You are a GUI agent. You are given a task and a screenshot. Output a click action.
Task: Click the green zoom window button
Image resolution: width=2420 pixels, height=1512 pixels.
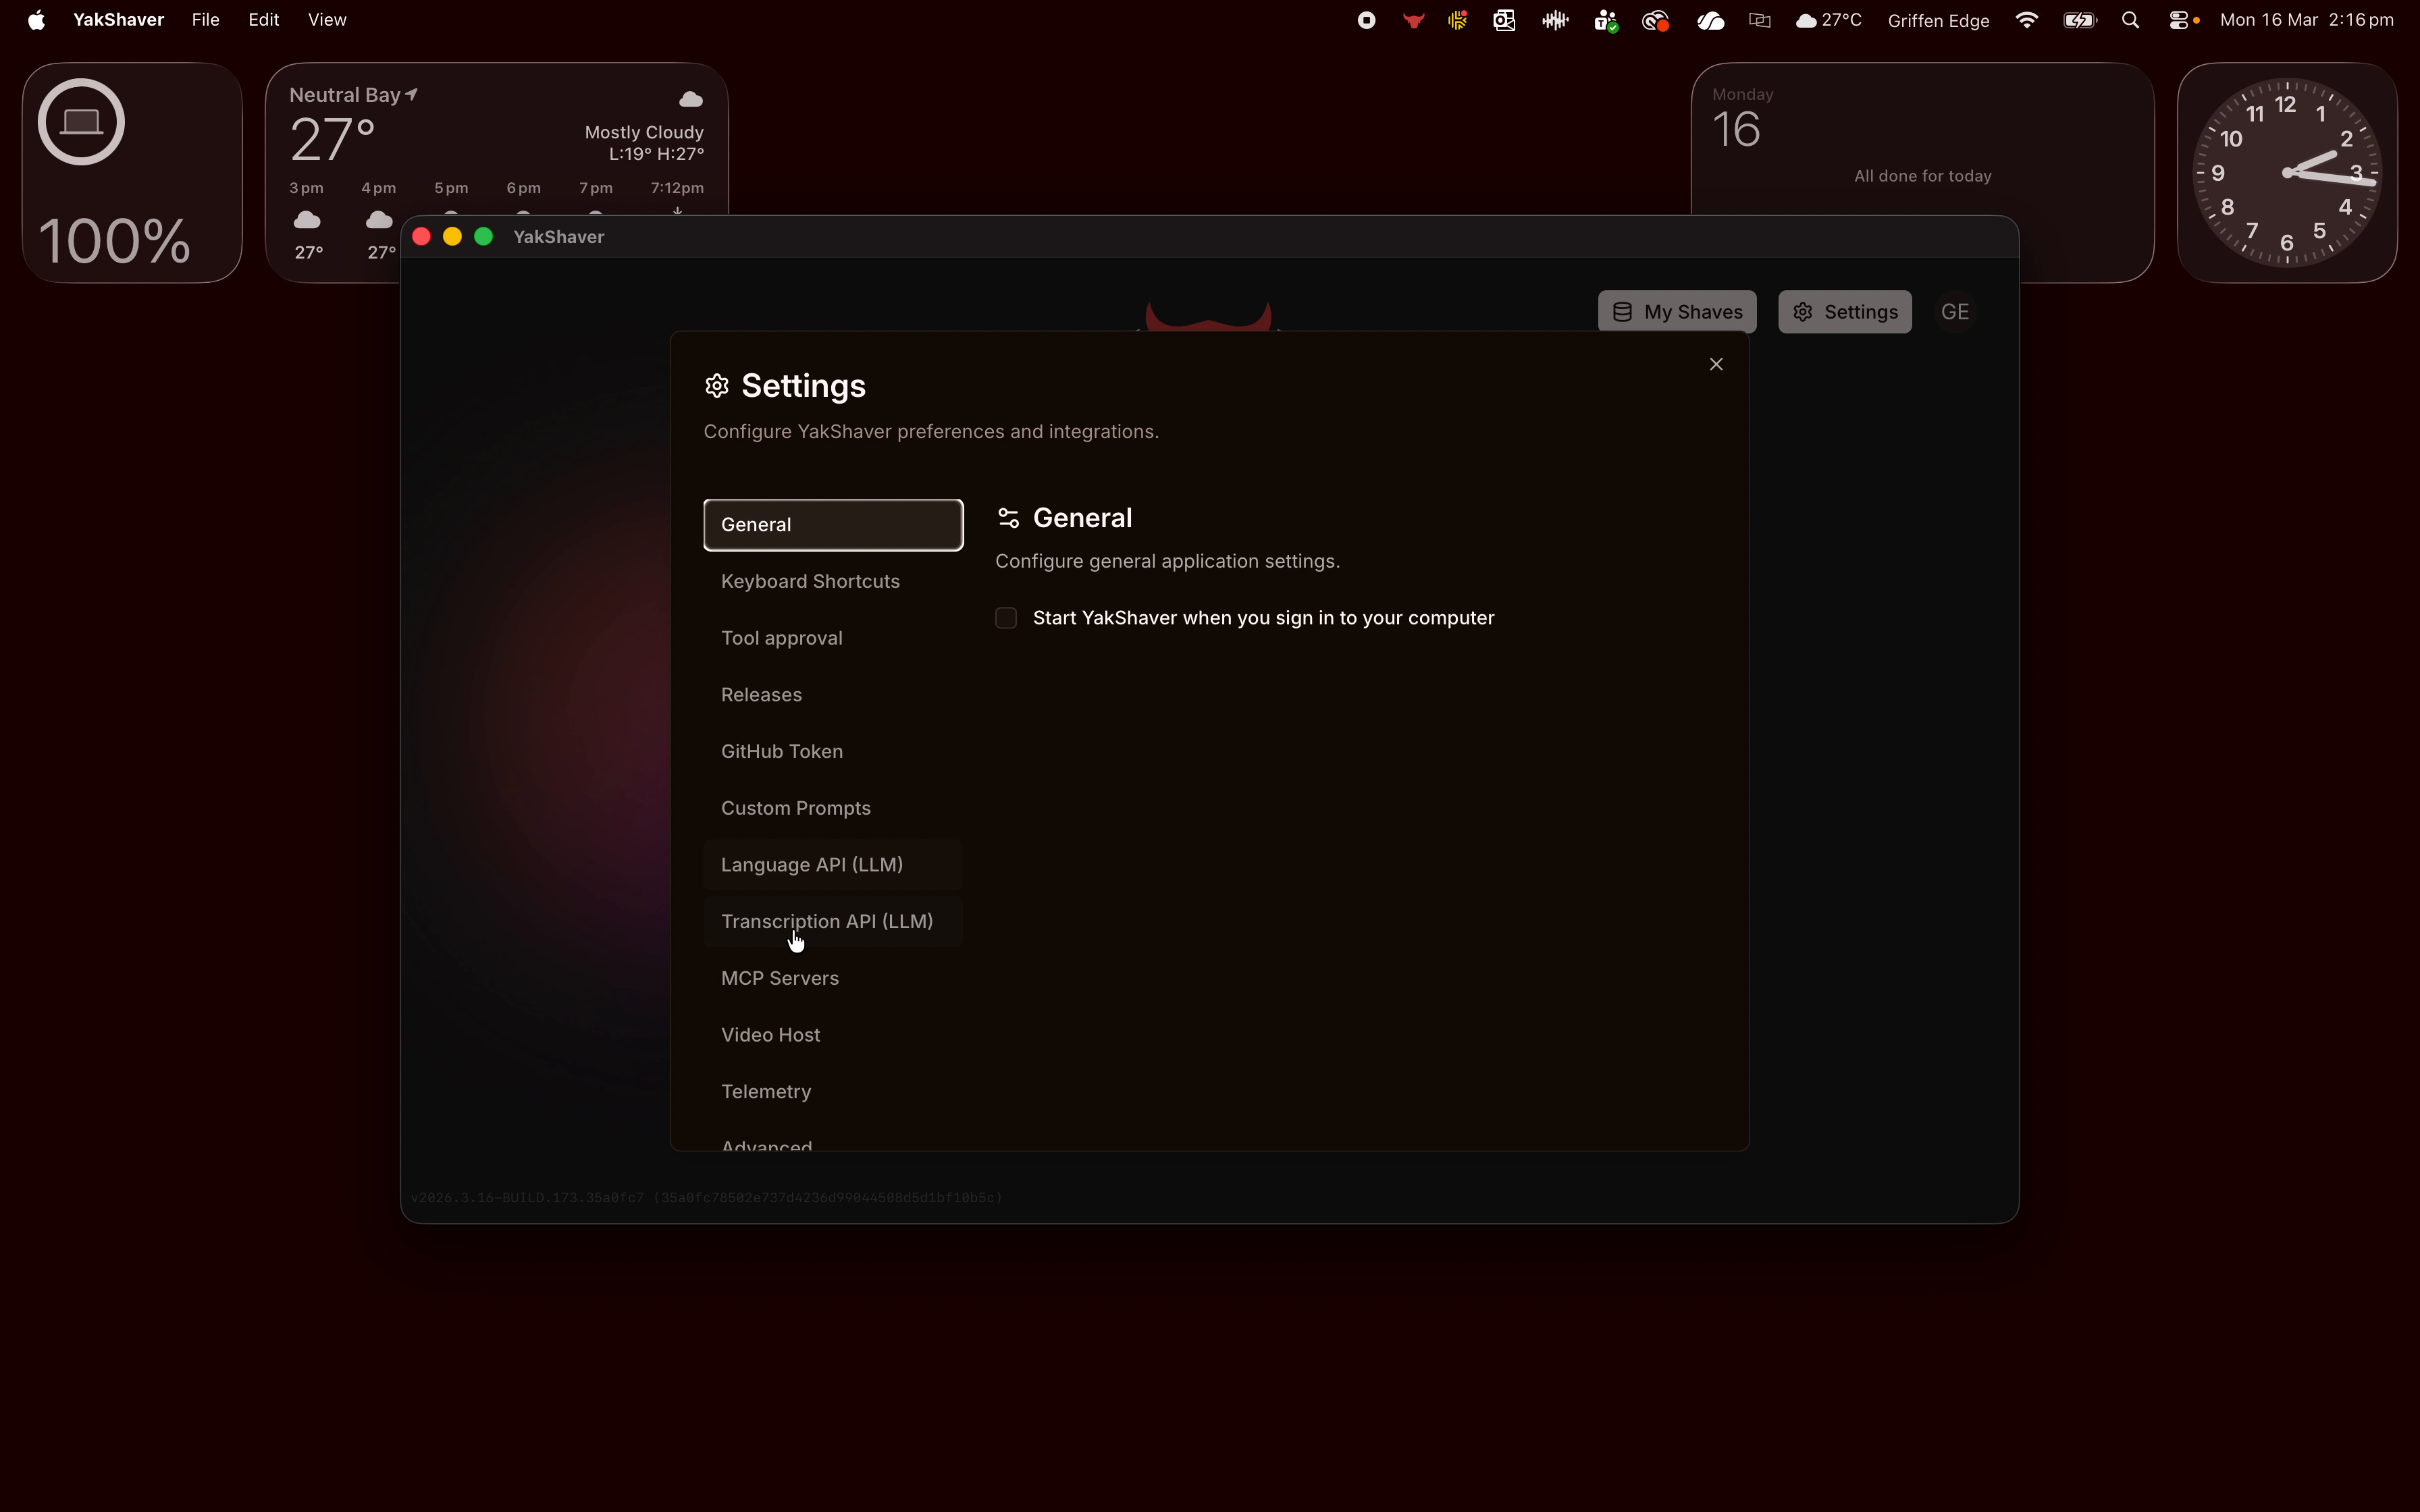pyautogui.click(x=483, y=237)
